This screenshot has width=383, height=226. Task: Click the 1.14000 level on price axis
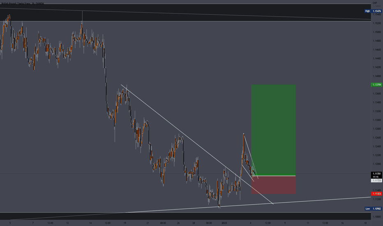coord(377,76)
